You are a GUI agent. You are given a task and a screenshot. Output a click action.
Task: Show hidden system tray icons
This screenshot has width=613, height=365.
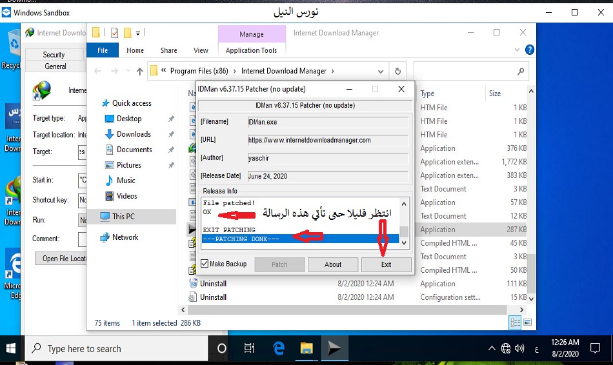point(493,348)
